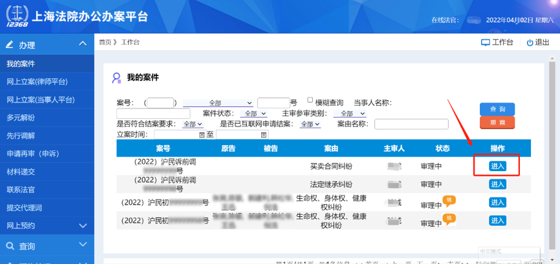Open 先行调解 in the sidebar

coord(47,136)
